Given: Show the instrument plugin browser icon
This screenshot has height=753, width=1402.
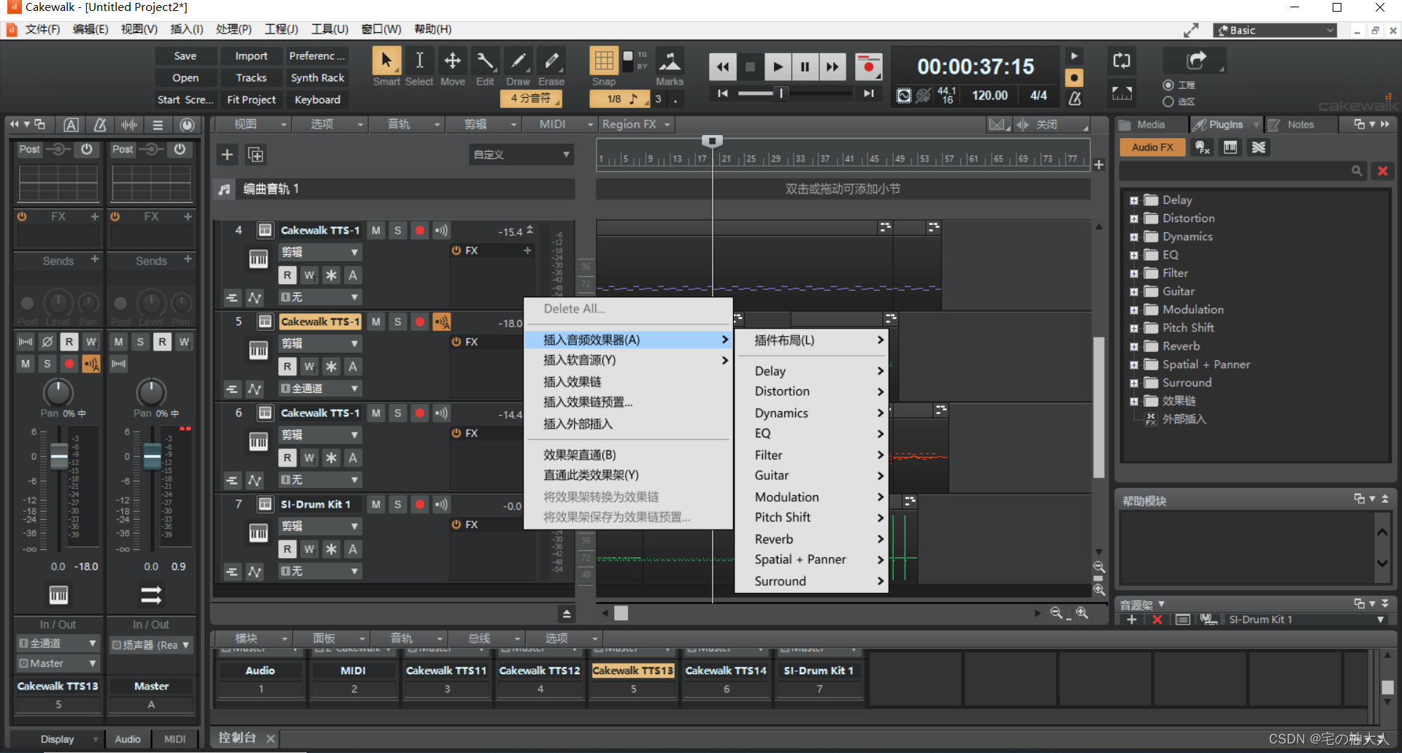Looking at the screenshot, I should pos(1230,148).
